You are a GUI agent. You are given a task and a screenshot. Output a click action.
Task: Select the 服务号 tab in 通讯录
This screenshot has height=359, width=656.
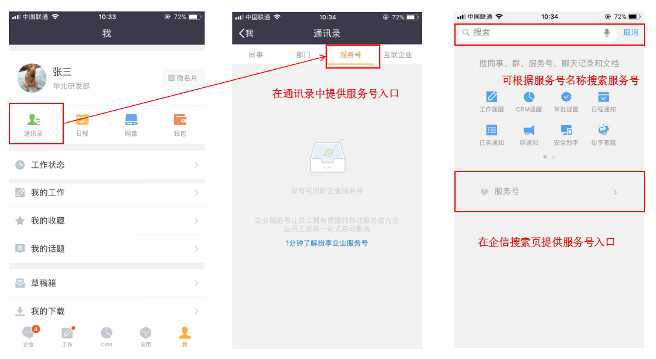(x=351, y=55)
